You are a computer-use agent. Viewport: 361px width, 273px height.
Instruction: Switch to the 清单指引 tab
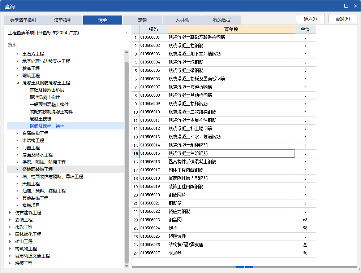click(x=62, y=20)
